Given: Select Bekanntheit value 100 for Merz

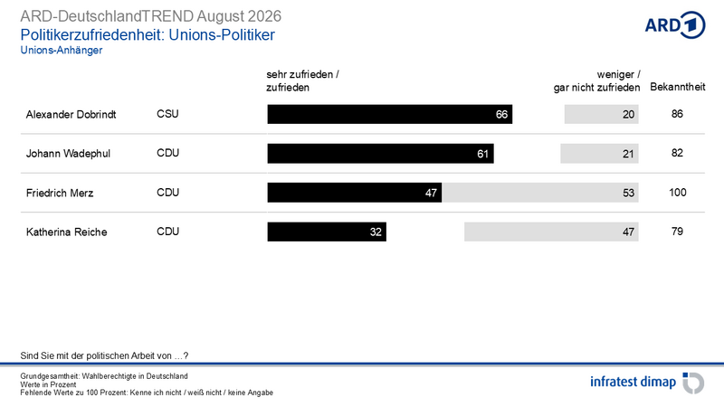Looking at the screenshot, I should (x=677, y=193).
